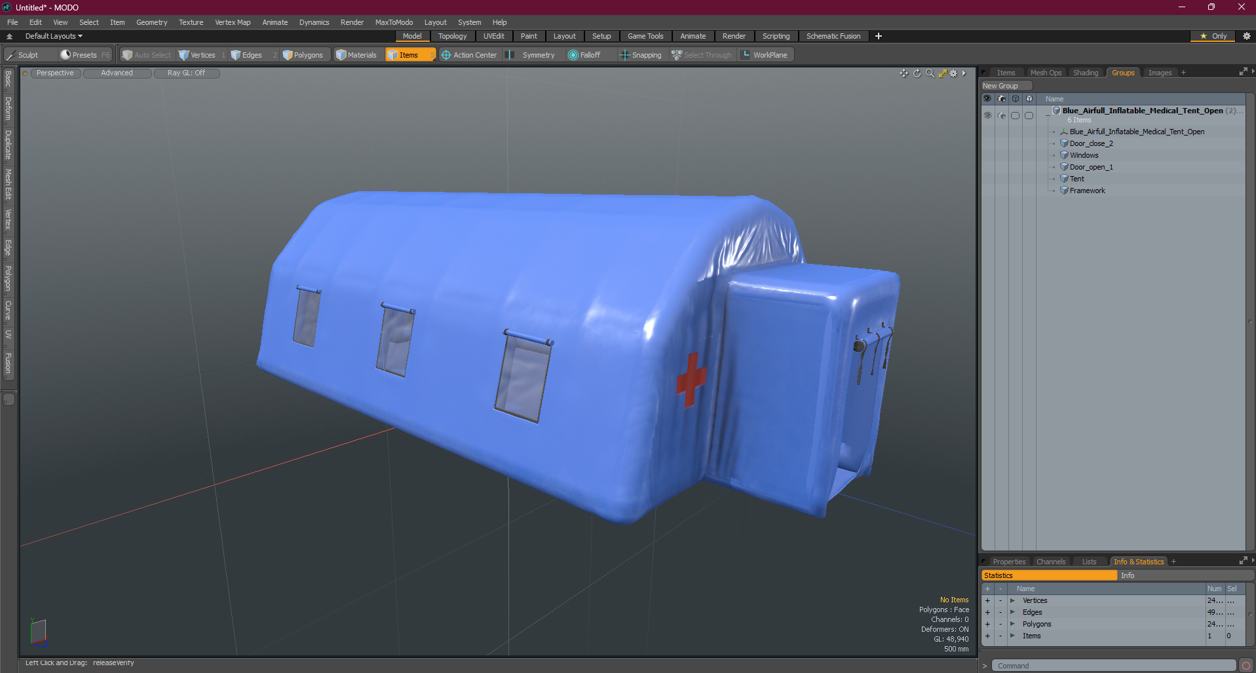The width and height of the screenshot is (1256, 673).
Task: Open the WorkPlane menu
Action: pos(765,55)
